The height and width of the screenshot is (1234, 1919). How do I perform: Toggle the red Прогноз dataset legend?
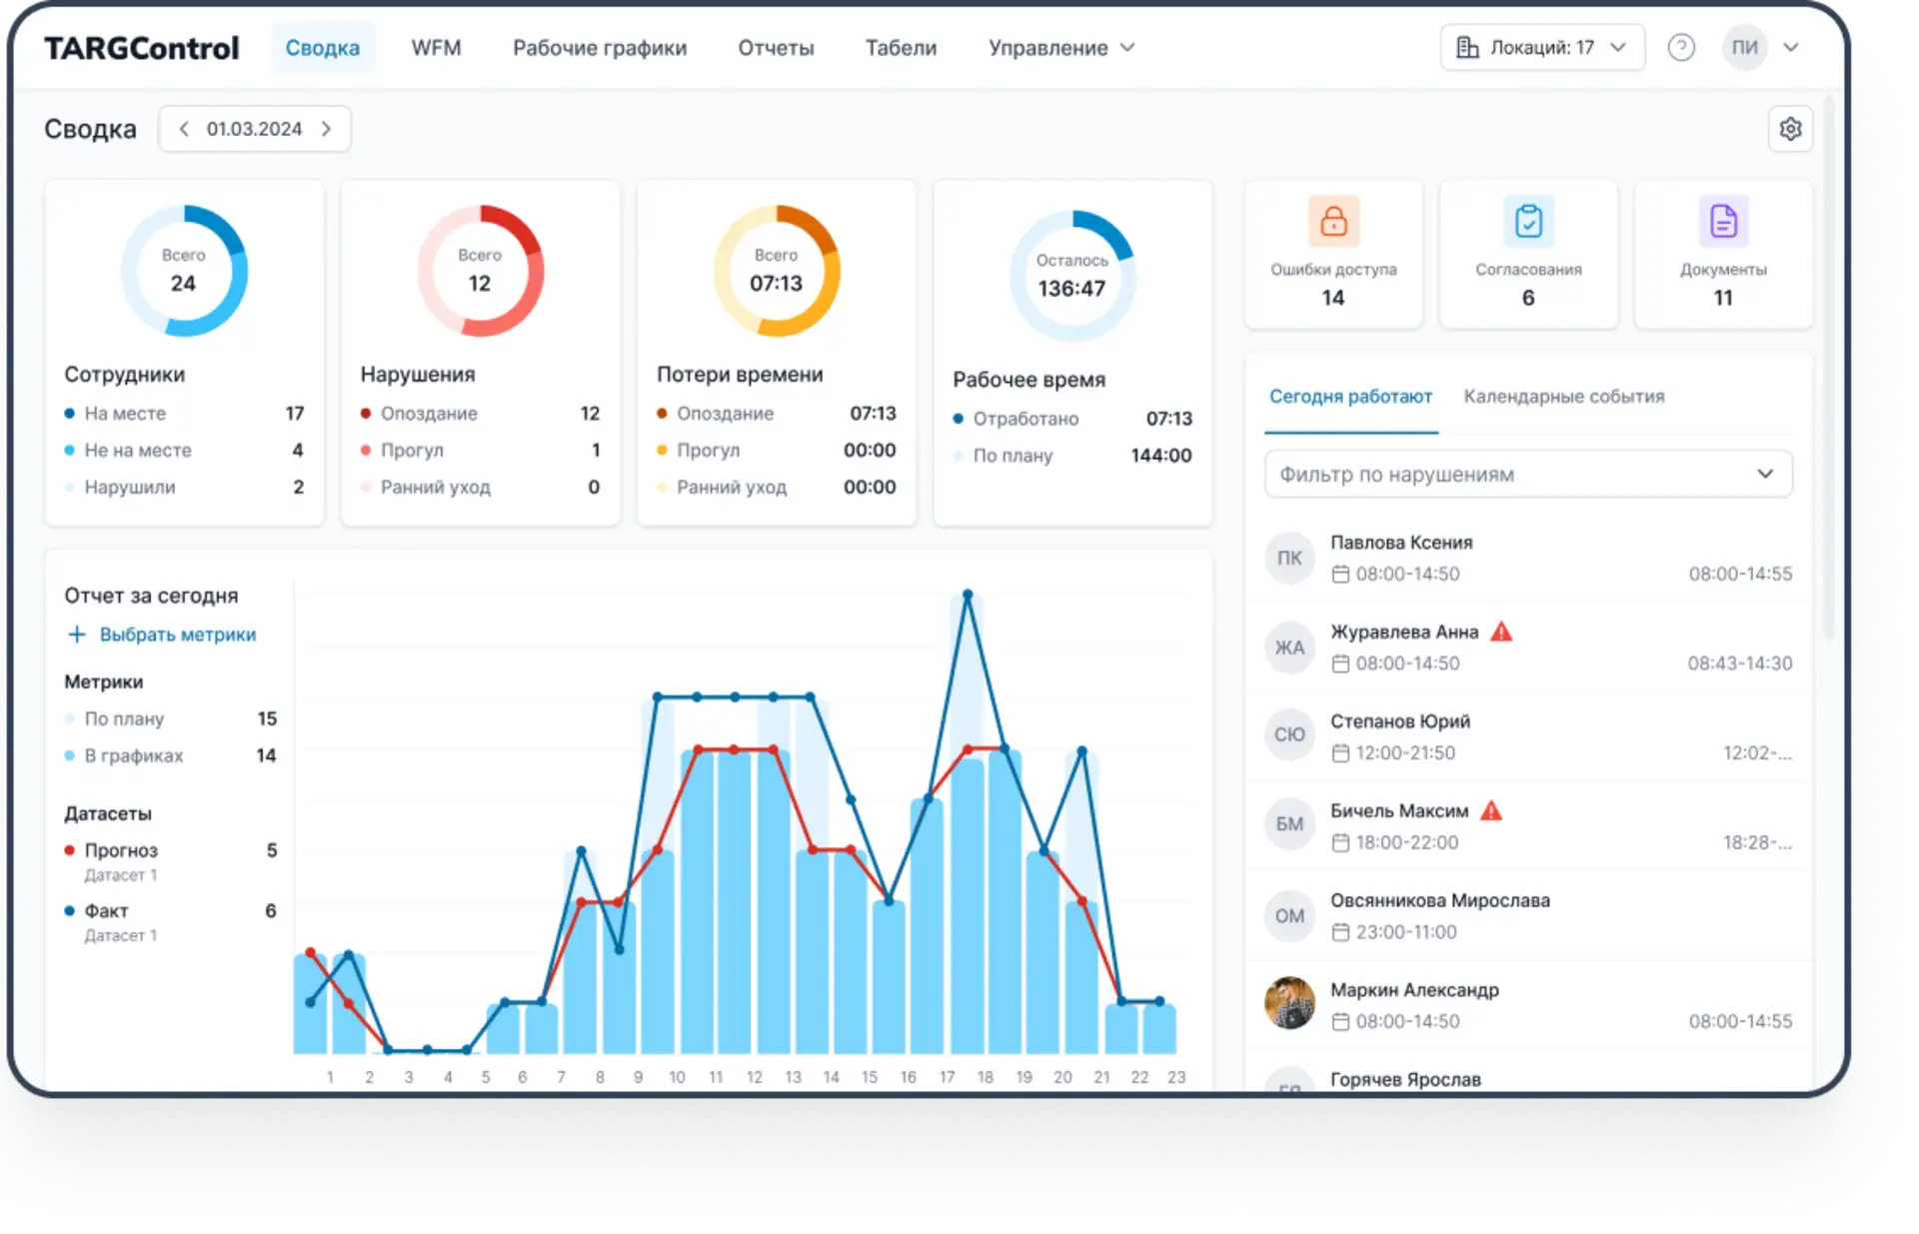point(121,850)
